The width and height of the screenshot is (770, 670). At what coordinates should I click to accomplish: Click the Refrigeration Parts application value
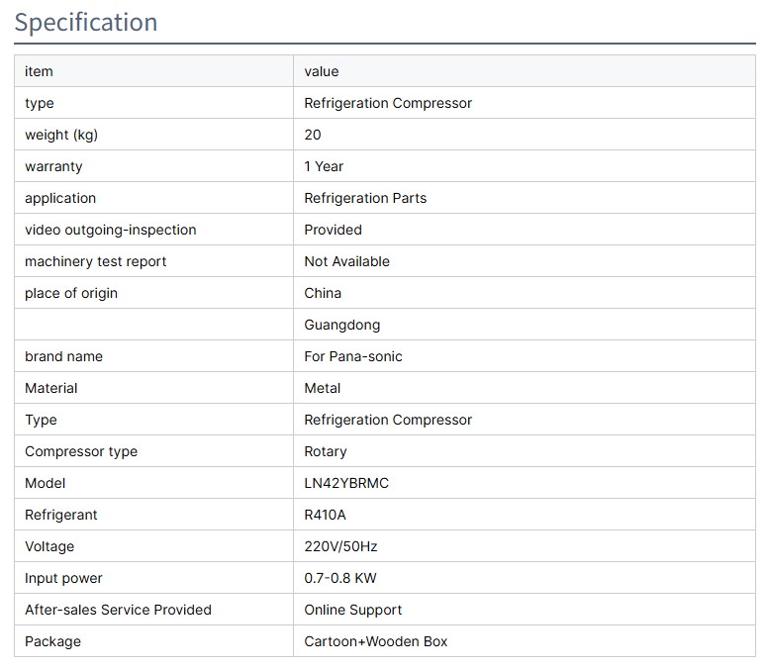pos(365,198)
